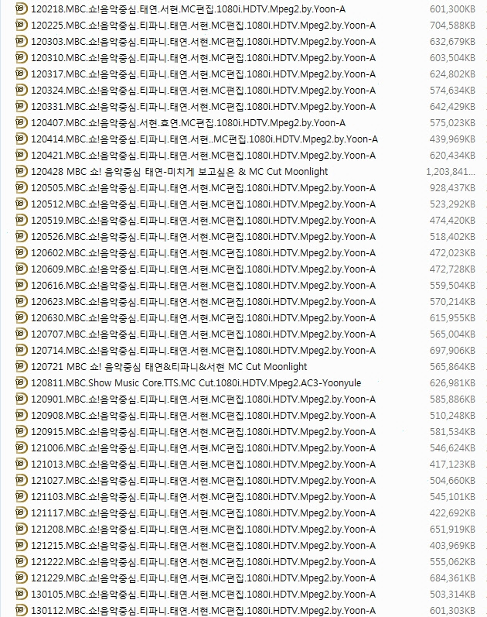Select the 697,906KB size cell
Image resolution: width=487 pixels, height=617 pixels.
(x=452, y=350)
